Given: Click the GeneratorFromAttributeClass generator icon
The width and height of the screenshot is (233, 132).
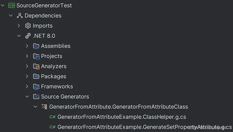Looking at the screenshot, I should (44, 107).
